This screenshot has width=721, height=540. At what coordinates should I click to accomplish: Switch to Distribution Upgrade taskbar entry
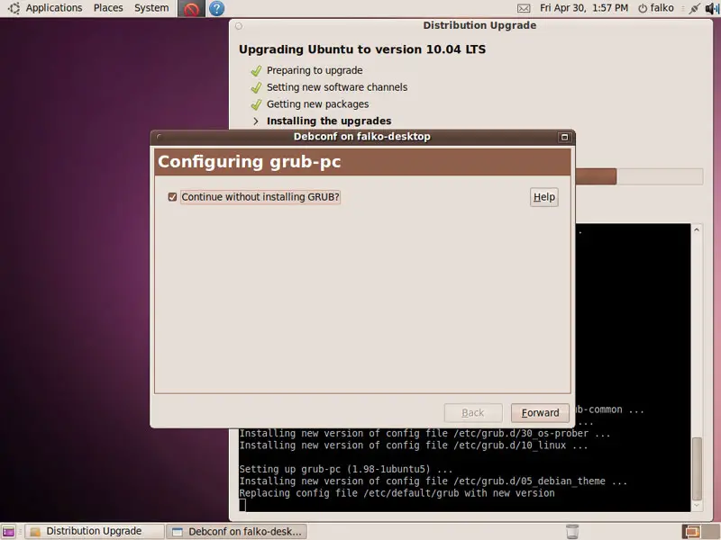coord(94,531)
